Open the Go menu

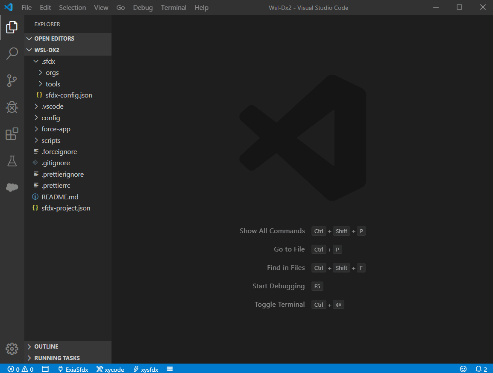click(x=120, y=8)
